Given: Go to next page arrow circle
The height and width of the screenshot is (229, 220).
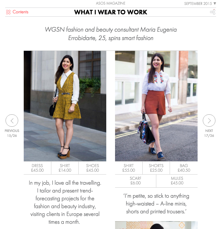Looking at the screenshot, I should tap(209, 121).
